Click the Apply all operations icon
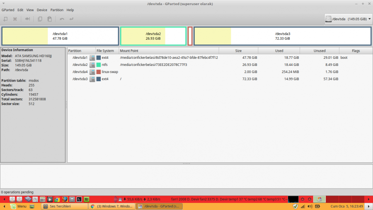The image size is (373, 210). (x=71, y=19)
